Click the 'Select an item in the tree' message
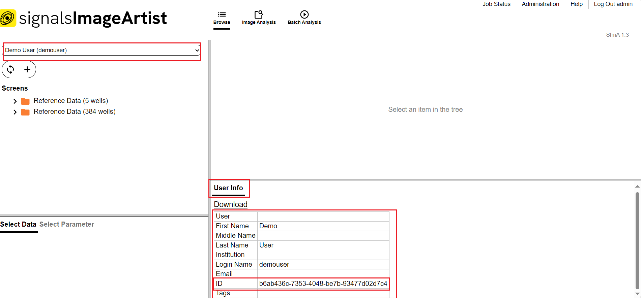The height and width of the screenshot is (298, 641). 426,109
